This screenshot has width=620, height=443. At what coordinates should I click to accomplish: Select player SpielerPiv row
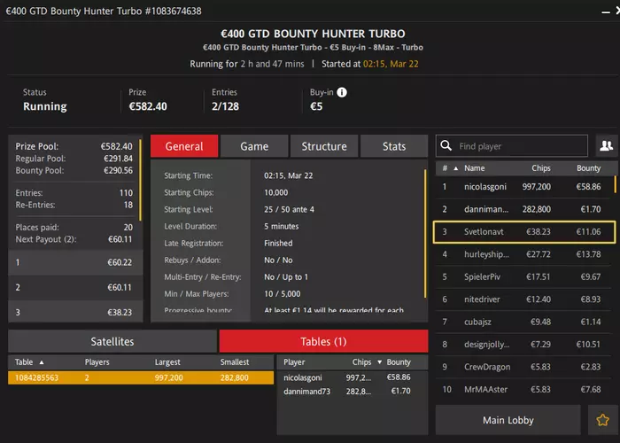[x=524, y=276]
